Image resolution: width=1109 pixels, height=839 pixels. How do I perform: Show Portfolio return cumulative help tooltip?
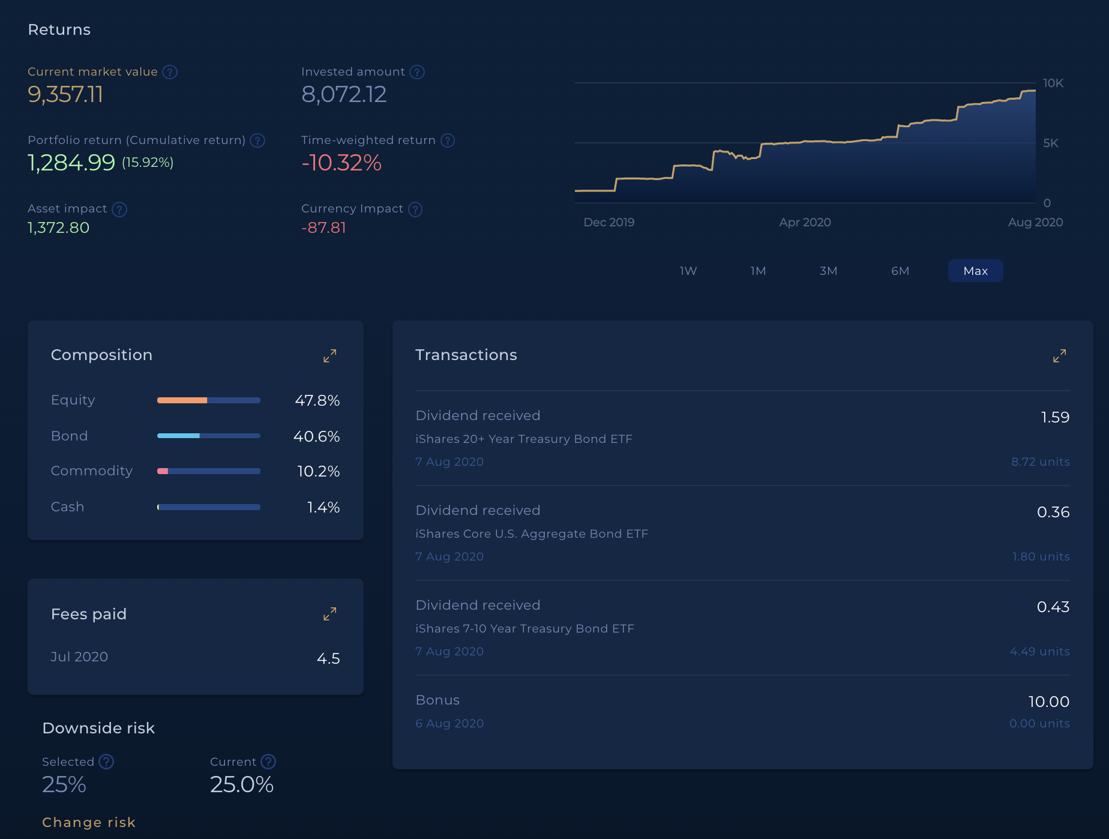point(257,140)
